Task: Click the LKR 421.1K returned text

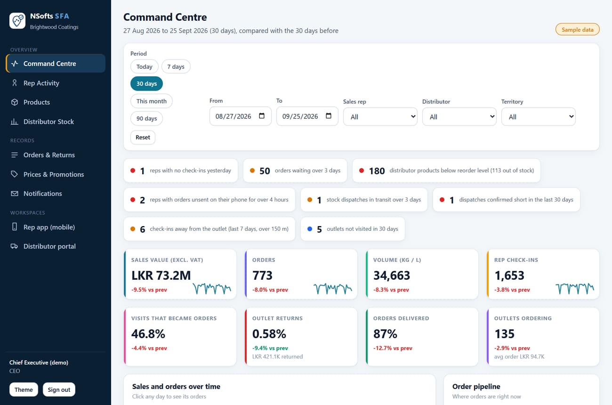Action: tap(277, 356)
